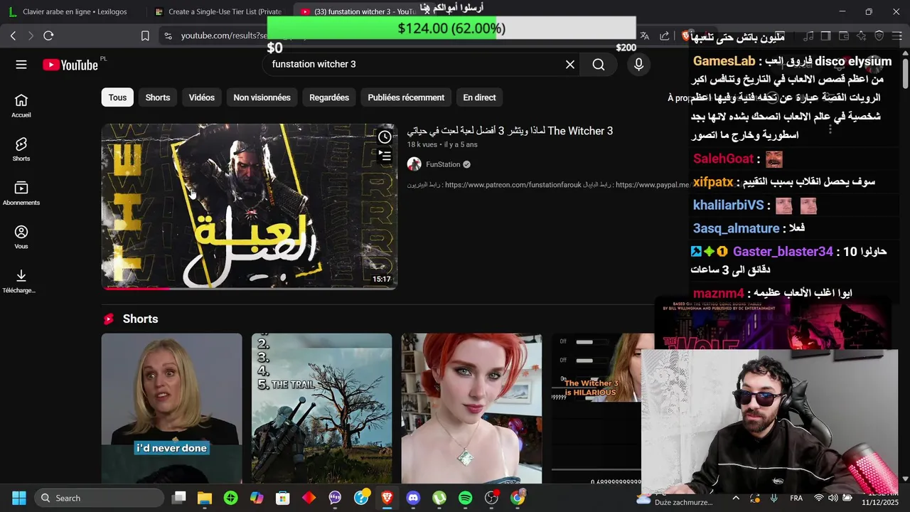Open FunStation channel name link
910x512 pixels.
[x=443, y=164]
